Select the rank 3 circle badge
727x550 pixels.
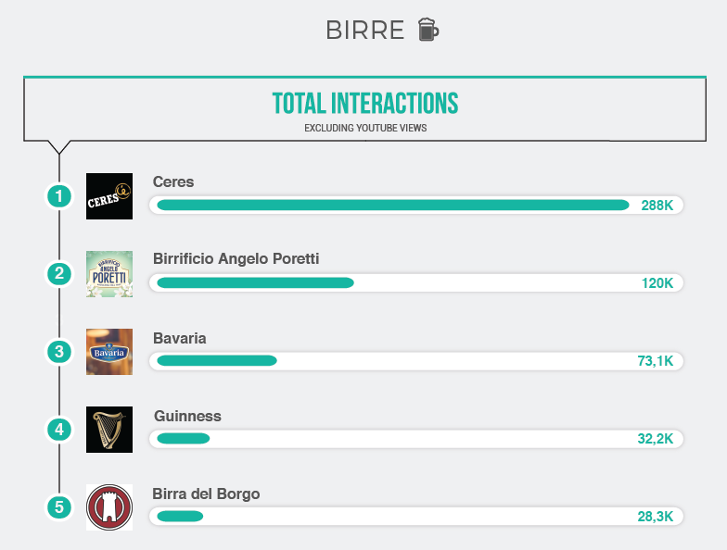[x=59, y=352]
